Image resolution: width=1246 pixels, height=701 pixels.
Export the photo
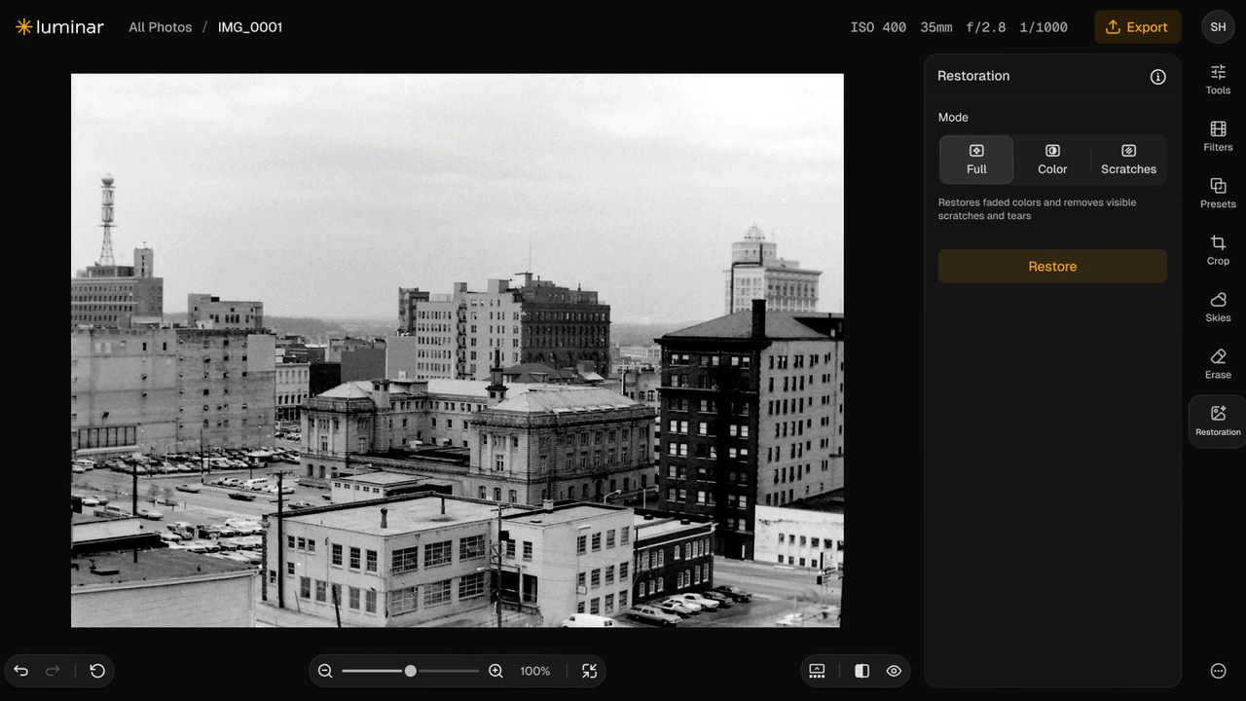1137,27
